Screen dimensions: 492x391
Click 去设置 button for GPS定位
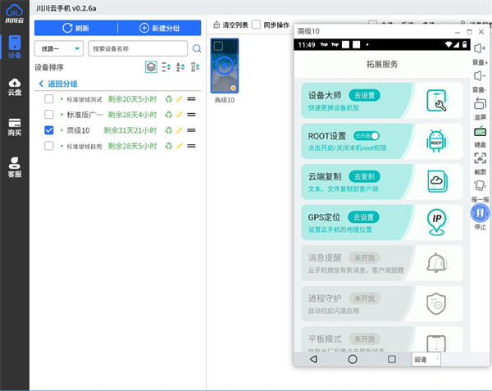pyautogui.click(x=364, y=217)
